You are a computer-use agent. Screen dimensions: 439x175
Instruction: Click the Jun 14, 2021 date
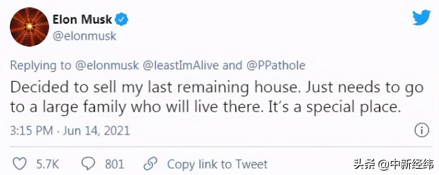click(x=96, y=131)
